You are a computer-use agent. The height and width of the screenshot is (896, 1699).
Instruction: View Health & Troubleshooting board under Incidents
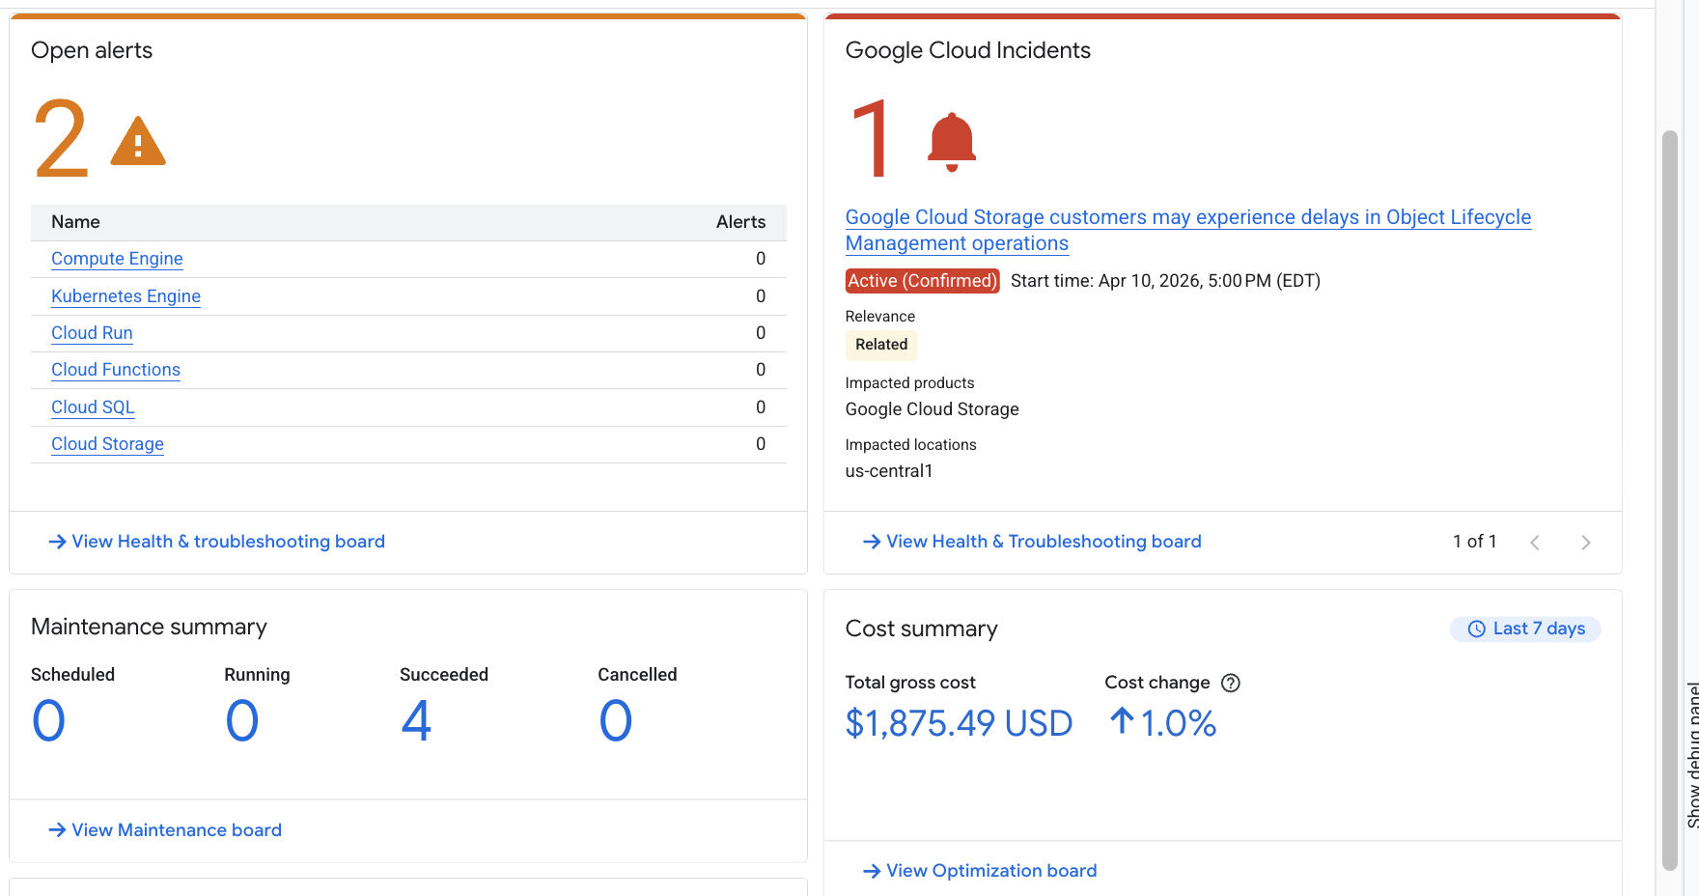pyautogui.click(x=1032, y=542)
